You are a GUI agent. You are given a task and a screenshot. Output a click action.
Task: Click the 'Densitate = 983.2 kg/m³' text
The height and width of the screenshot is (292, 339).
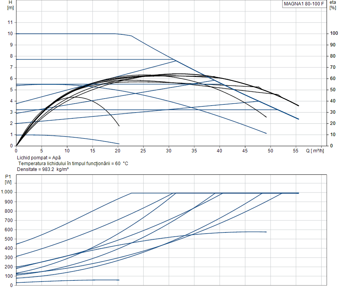pyautogui.click(x=43, y=169)
